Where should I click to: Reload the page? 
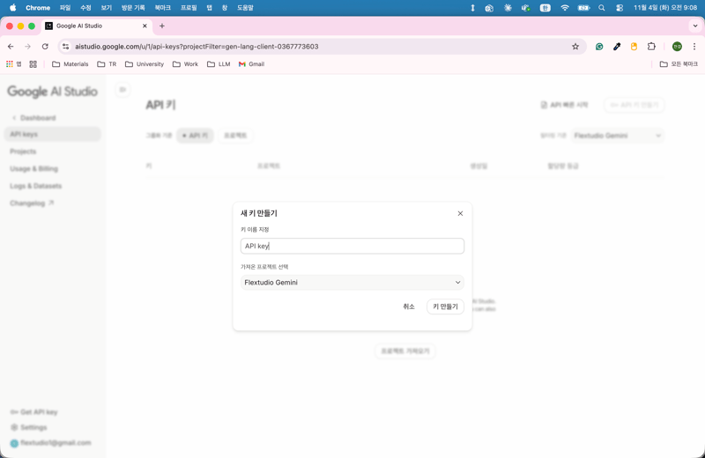[x=45, y=47]
